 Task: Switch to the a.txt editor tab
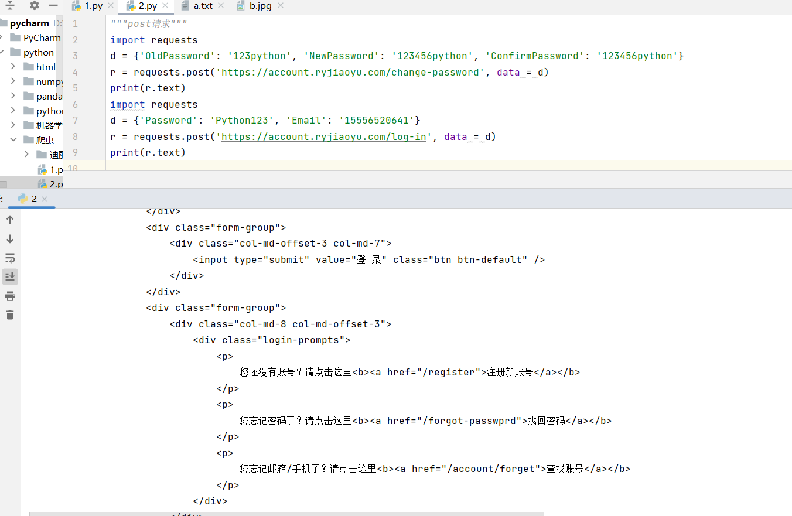203,6
